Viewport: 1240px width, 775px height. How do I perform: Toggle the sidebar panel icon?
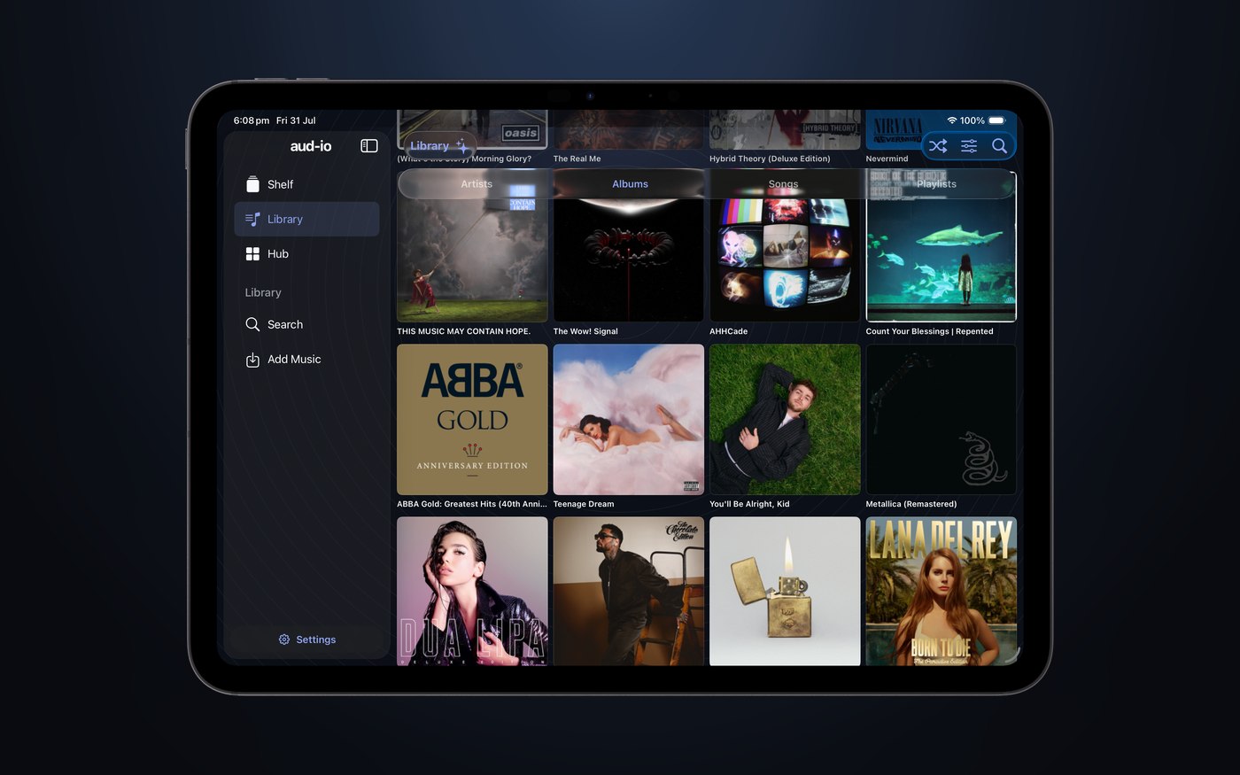point(369,146)
